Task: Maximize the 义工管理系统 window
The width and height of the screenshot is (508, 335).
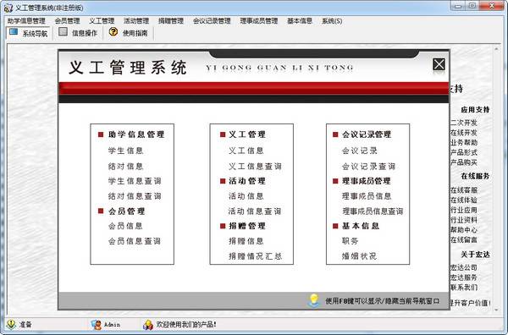Action: click(x=472, y=6)
